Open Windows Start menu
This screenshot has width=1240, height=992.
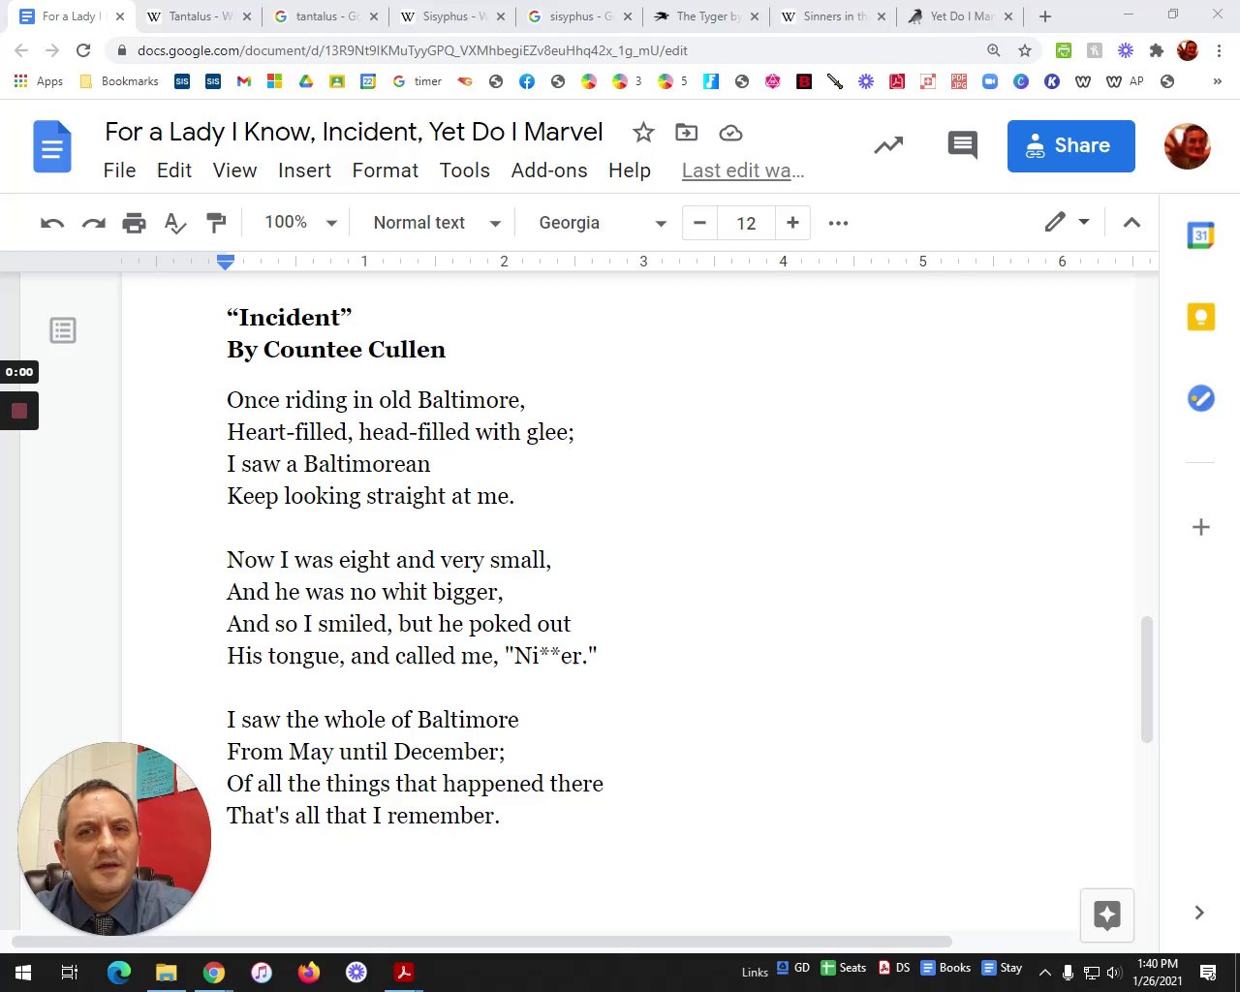23,973
